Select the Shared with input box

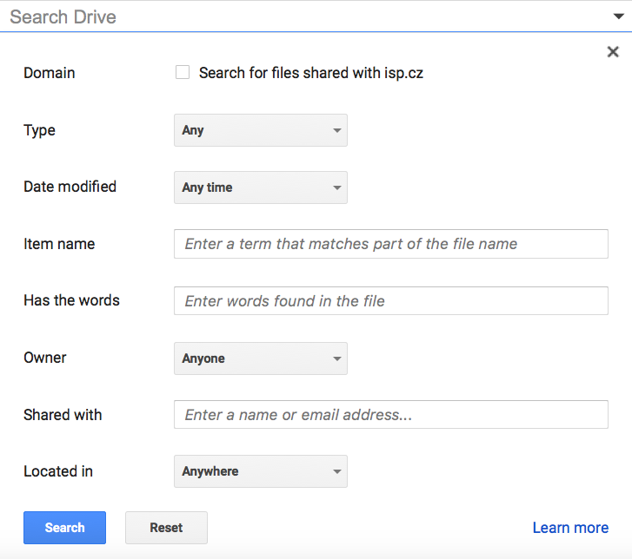(390, 415)
